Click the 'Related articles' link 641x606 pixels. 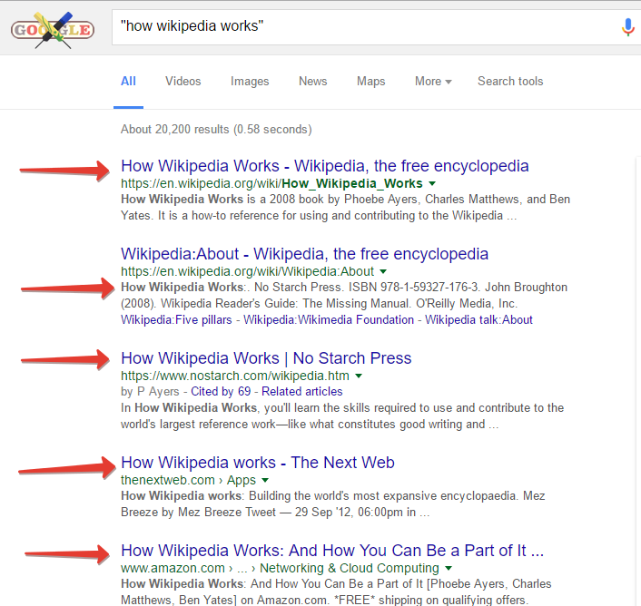tap(302, 392)
